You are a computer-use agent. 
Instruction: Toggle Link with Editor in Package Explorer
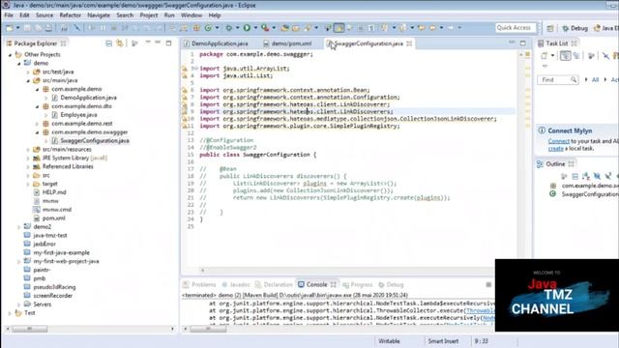[120, 43]
